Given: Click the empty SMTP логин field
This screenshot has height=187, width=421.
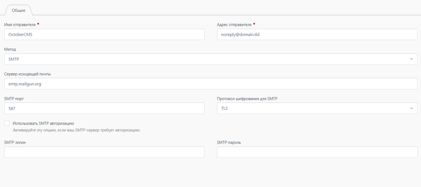Looking at the screenshot, I should [104, 152].
